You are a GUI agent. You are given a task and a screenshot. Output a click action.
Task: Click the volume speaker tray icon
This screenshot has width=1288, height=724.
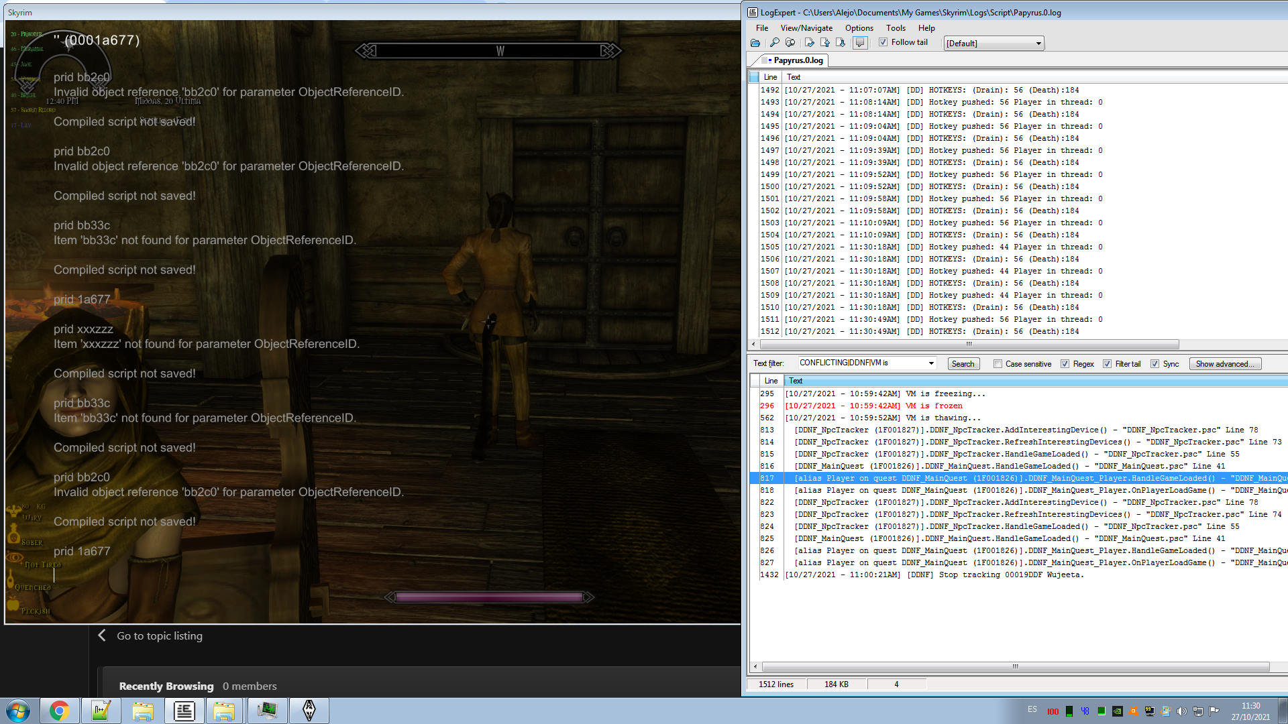1182,711
